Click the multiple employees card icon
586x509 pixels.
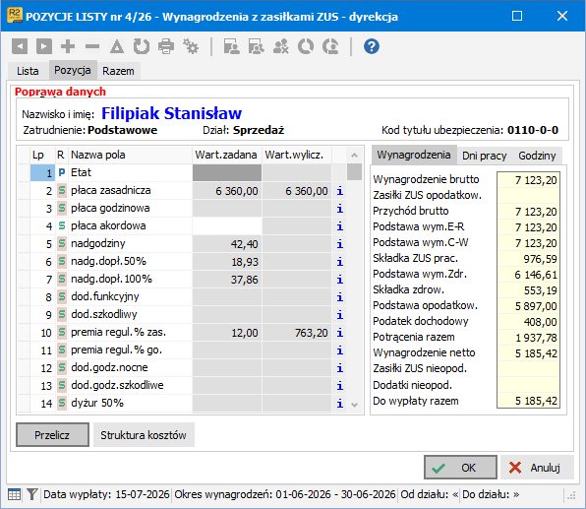(x=257, y=47)
